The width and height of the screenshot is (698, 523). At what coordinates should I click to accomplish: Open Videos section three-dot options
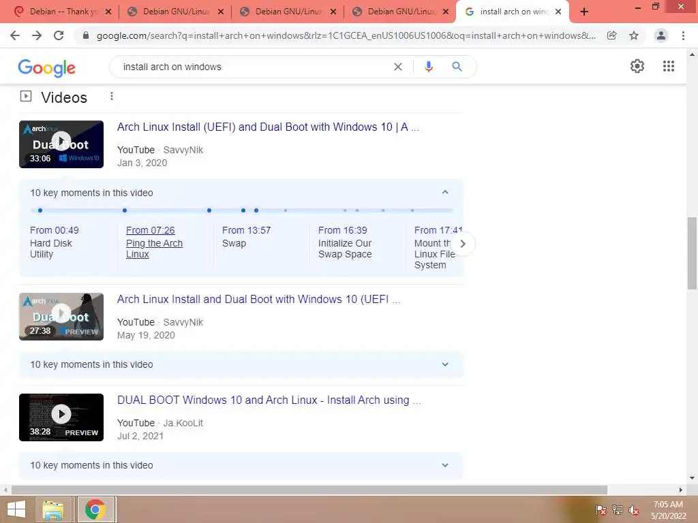(x=112, y=96)
